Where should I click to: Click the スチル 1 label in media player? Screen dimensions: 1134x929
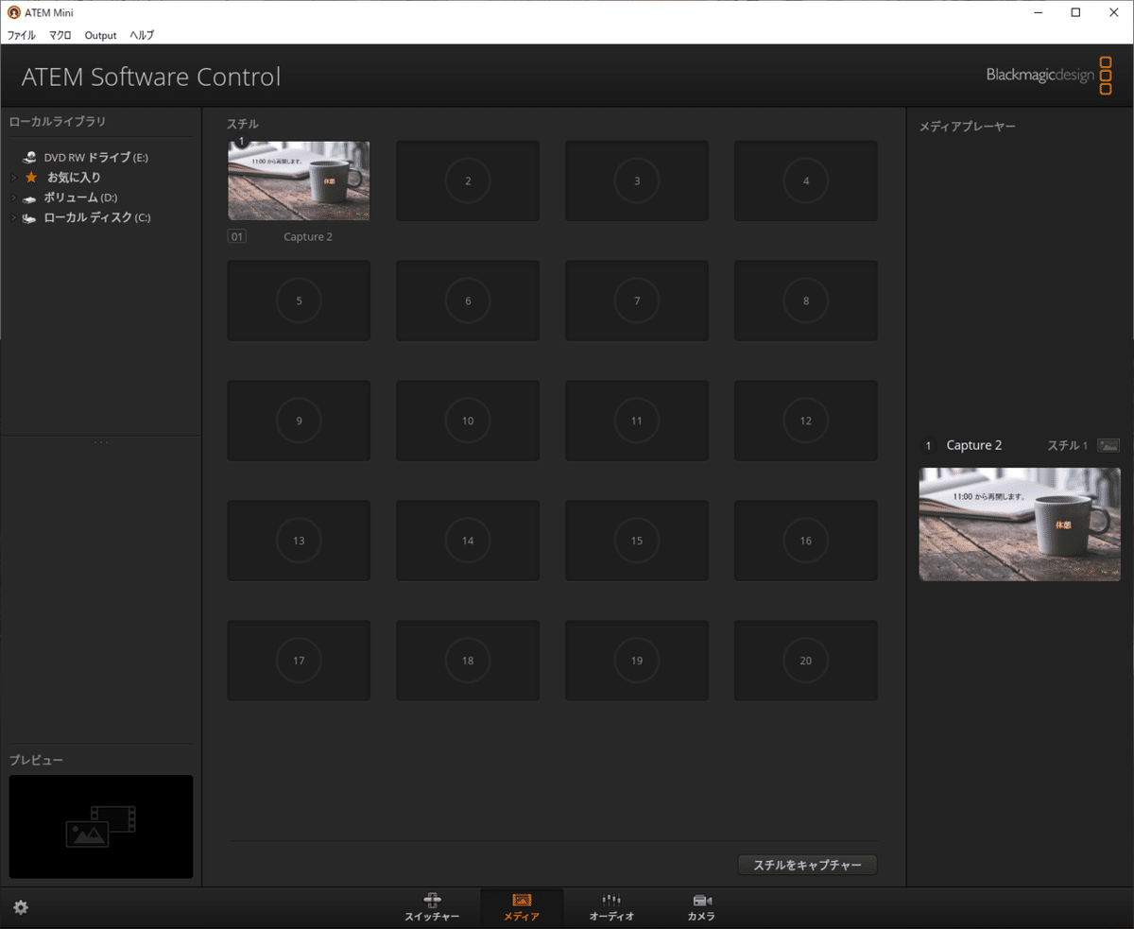point(1068,445)
